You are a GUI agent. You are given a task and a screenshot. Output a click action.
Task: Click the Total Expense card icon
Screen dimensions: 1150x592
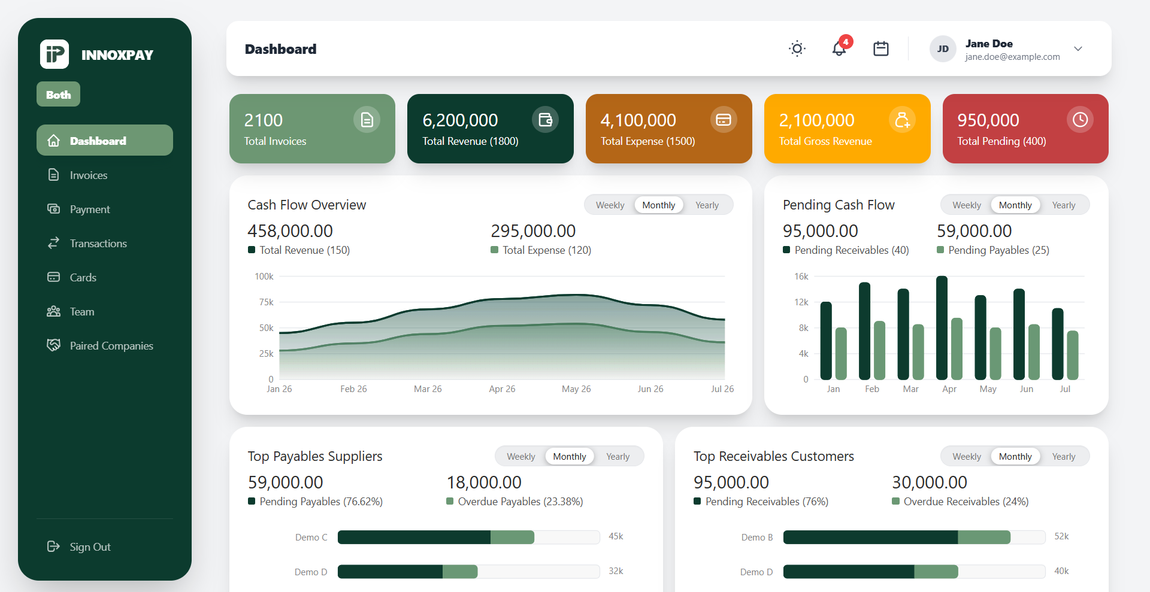pyautogui.click(x=724, y=120)
